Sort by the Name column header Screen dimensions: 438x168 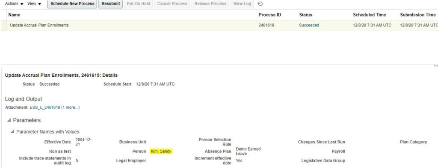click(x=14, y=15)
